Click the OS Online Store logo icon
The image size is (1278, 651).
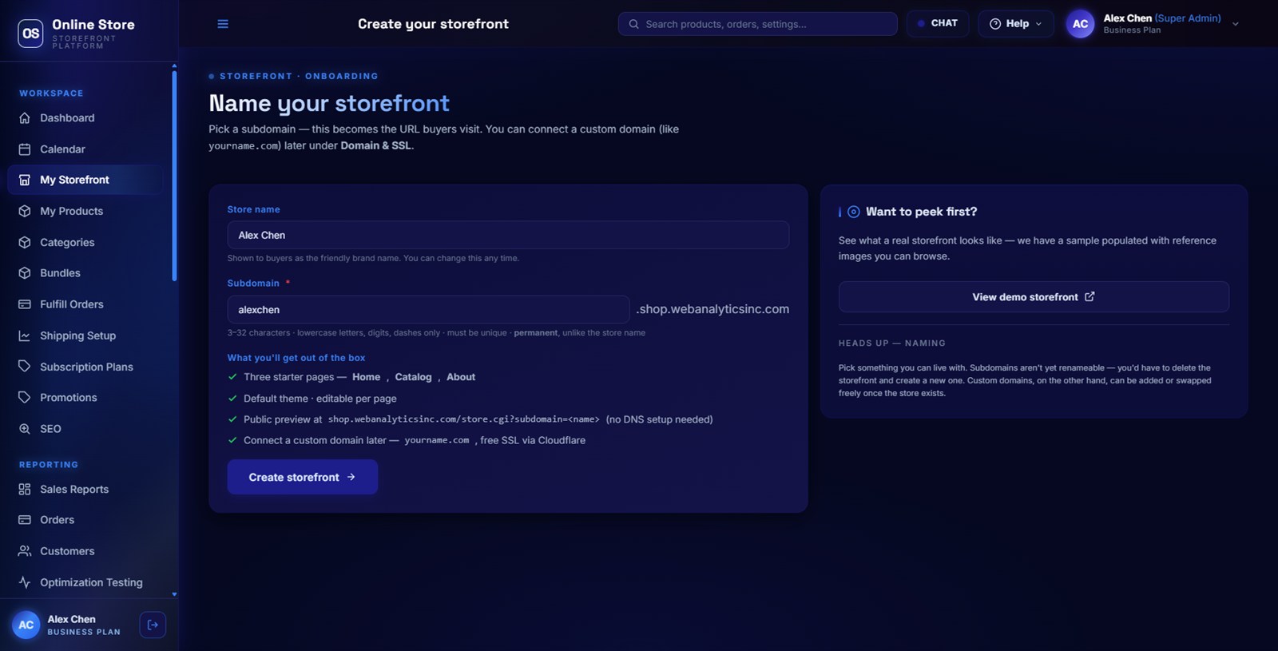click(x=30, y=34)
